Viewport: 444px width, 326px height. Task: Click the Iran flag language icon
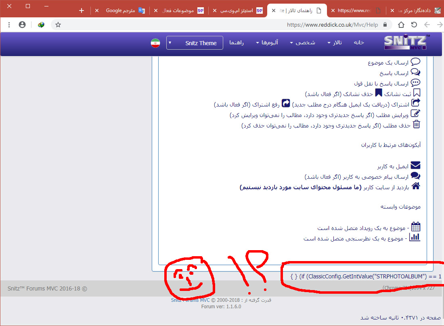(155, 43)
